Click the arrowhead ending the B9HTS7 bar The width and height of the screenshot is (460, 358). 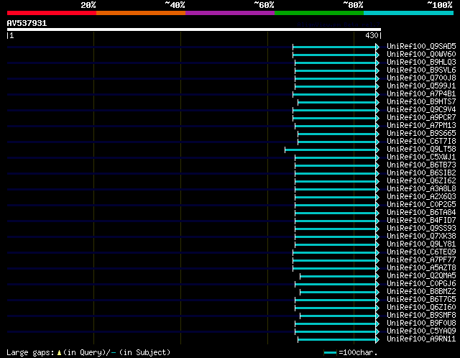(x=377, y=102)
